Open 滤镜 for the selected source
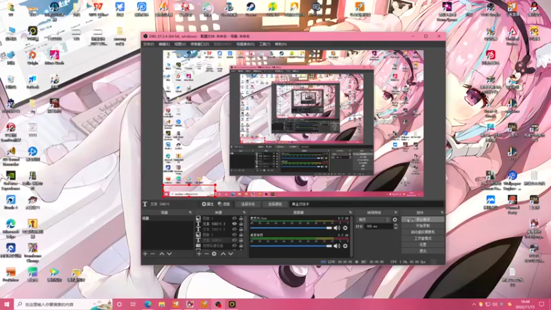 [223, 204]
